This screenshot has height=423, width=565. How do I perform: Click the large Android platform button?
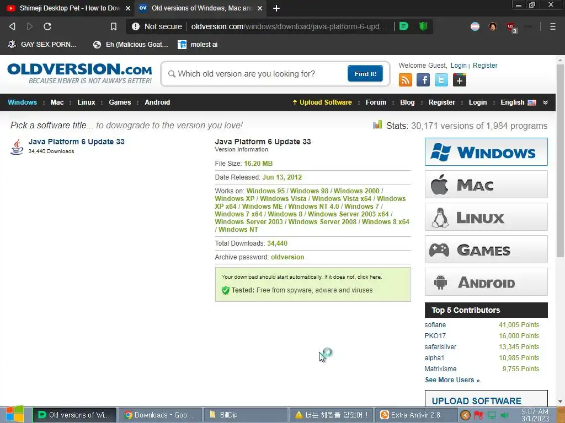click(486, 282)
